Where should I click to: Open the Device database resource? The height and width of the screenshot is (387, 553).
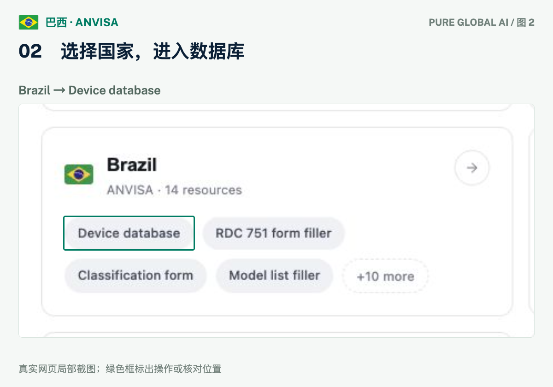pyautogui.click(x=129, y=233)
